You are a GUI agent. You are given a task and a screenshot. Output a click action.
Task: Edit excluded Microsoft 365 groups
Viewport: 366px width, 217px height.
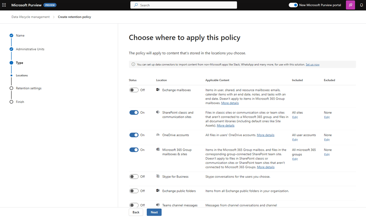[x=327, y=155]
